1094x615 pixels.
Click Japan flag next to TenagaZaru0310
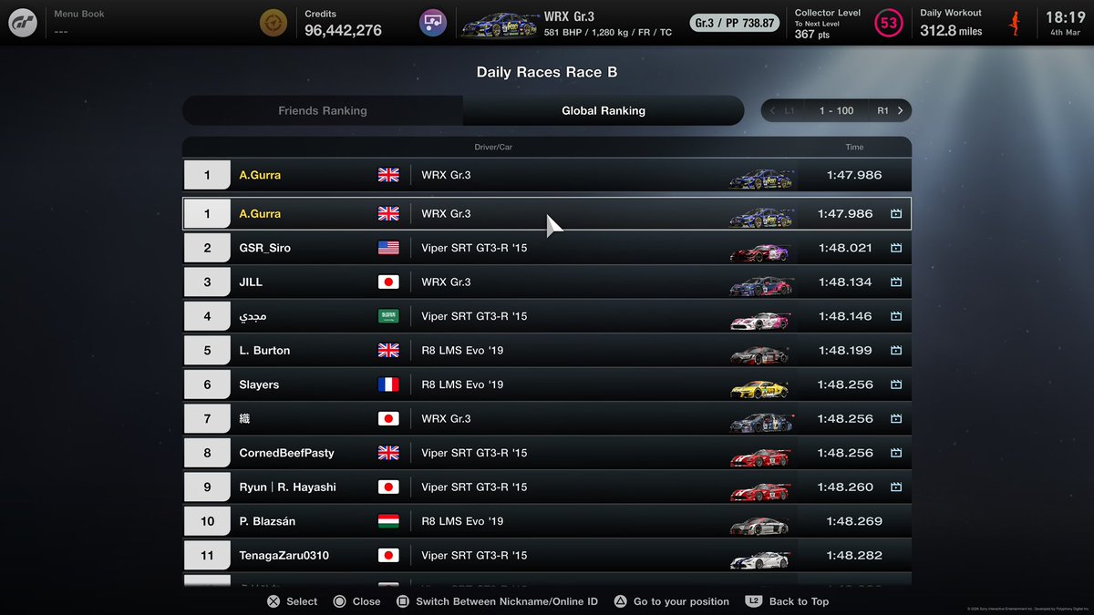(x=388, y=556)
